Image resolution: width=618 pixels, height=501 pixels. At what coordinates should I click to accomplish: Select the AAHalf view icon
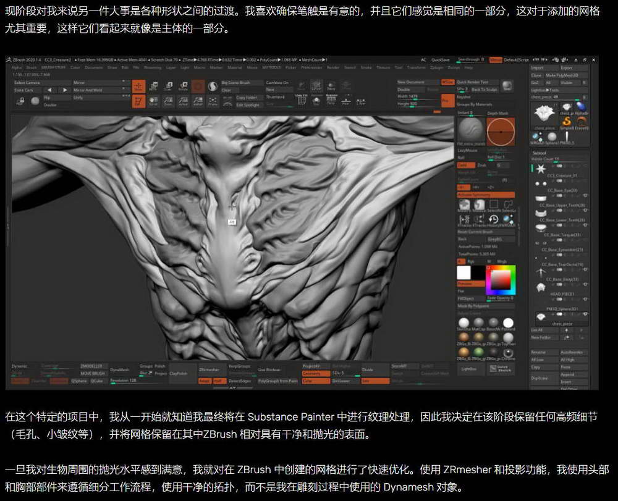(x=198, y=101)
